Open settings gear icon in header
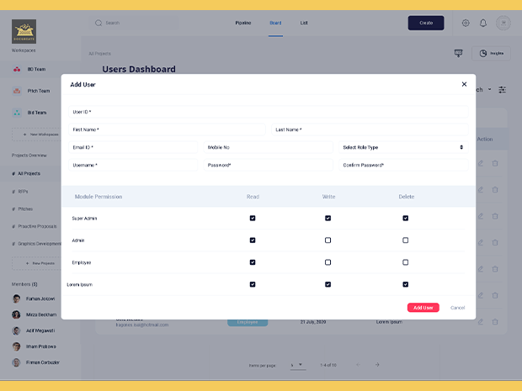The width and height of the screenshot is (522, 391). 466,23
